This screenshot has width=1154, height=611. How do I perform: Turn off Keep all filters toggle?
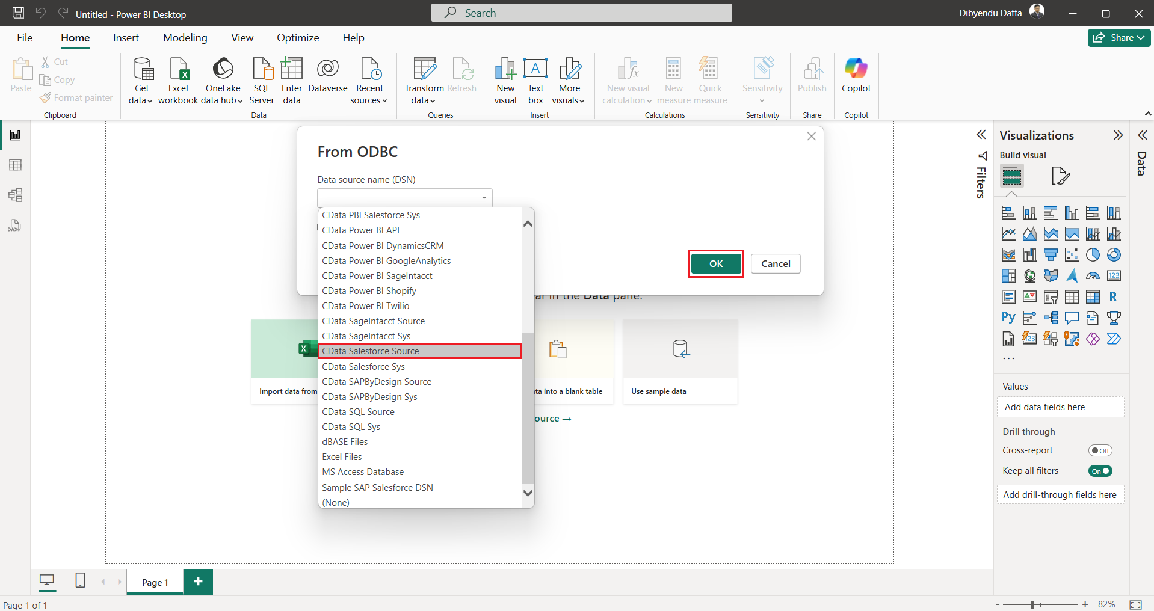coord(1100,471)
